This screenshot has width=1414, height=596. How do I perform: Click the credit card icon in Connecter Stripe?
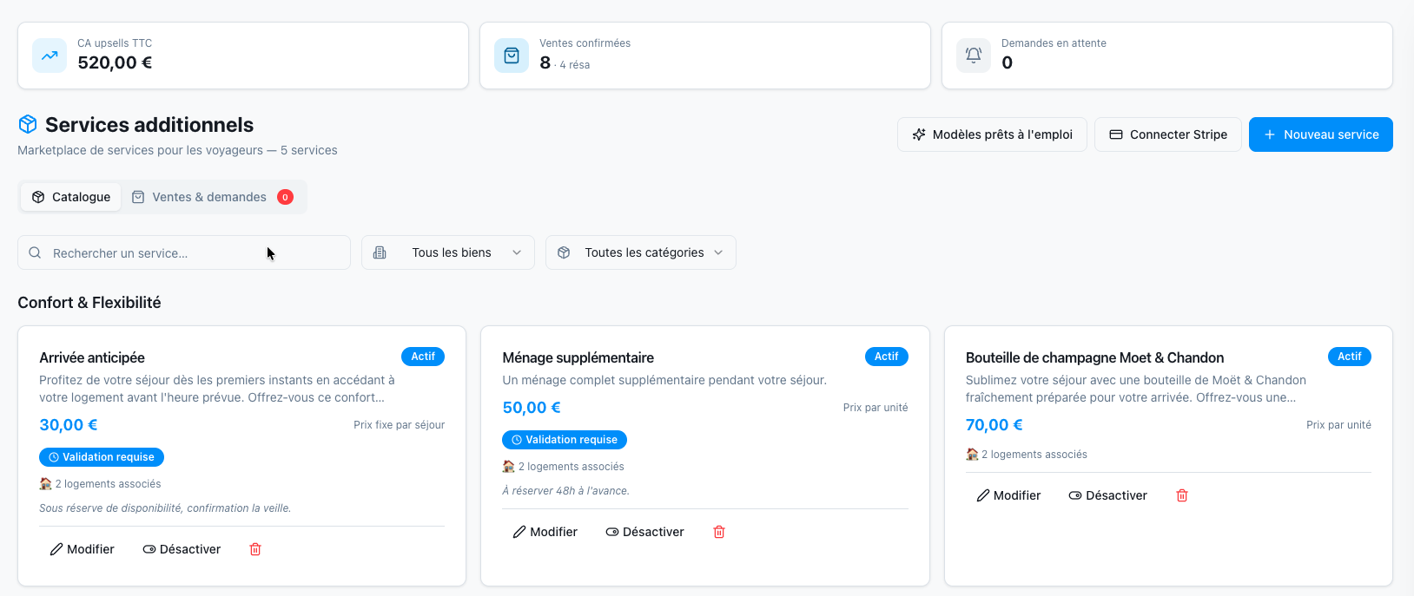click(x=1116, y=134)
